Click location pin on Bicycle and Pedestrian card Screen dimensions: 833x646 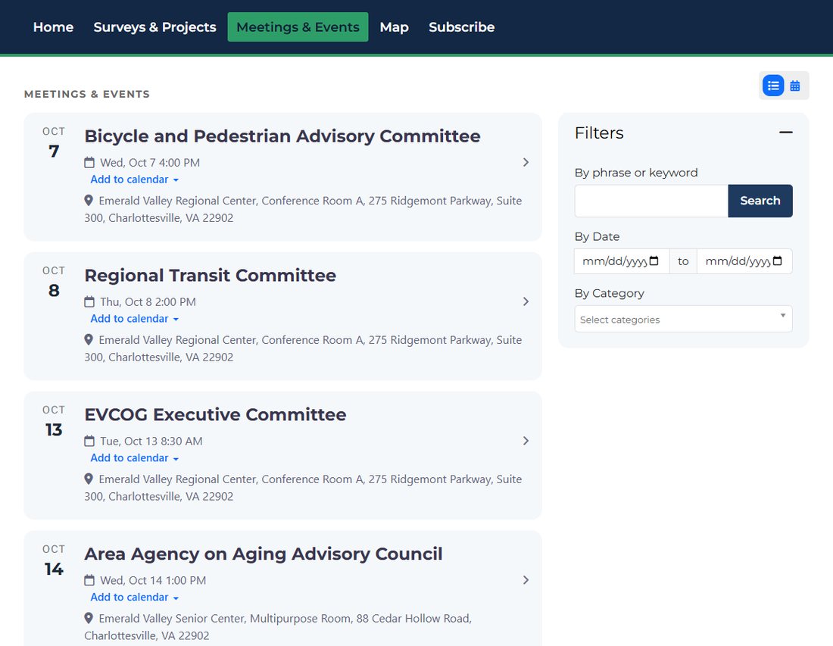coord(89,200)
